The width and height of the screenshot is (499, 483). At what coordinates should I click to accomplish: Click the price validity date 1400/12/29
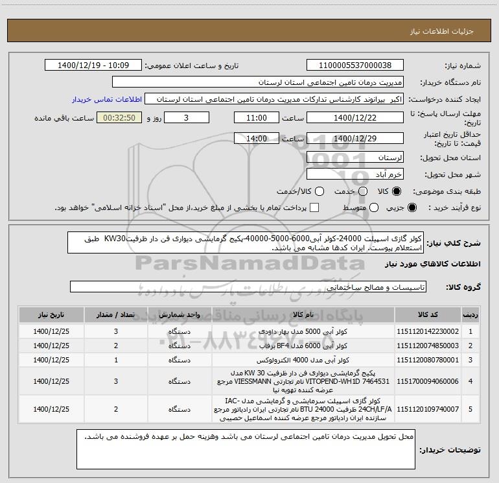355,139
